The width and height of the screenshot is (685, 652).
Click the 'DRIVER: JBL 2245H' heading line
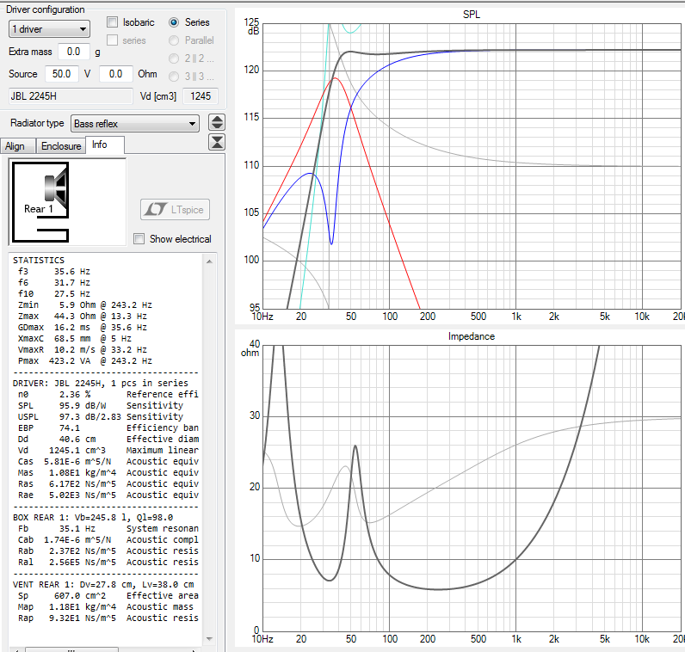click(101, 383)
